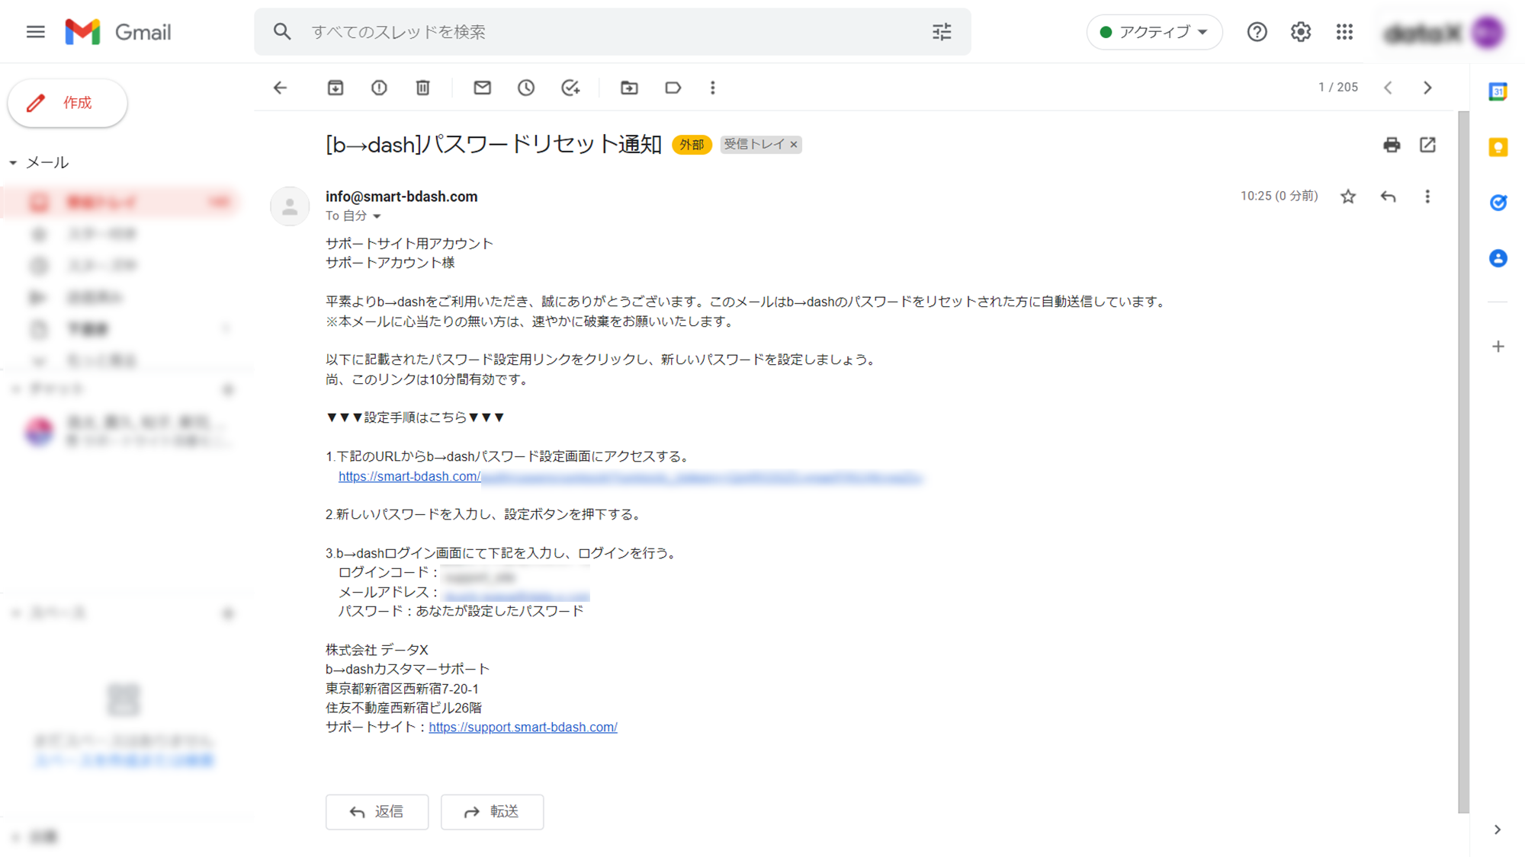Viewport: 1525px width, 857px height.
Task: Move email to a folder
Action: pos(629,88)
